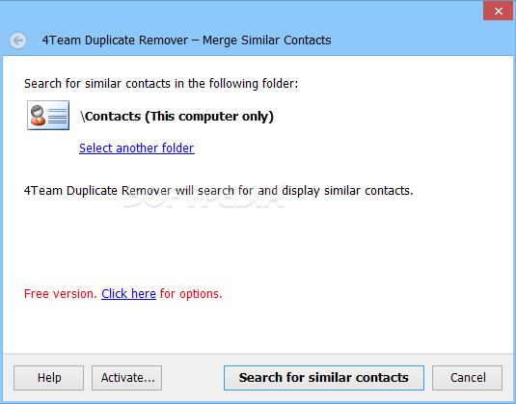
Task: Open Help for the wizard
Action: (48, 378)
